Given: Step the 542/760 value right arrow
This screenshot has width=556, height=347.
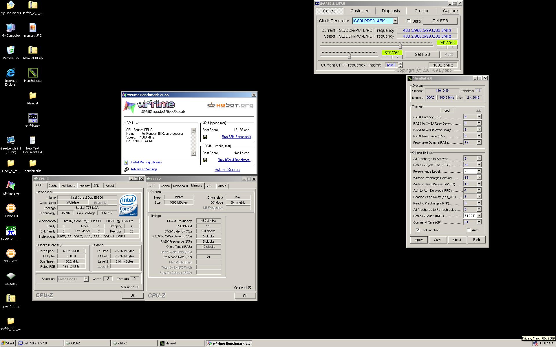Looking at the screenshot, I should coord(452,47).
